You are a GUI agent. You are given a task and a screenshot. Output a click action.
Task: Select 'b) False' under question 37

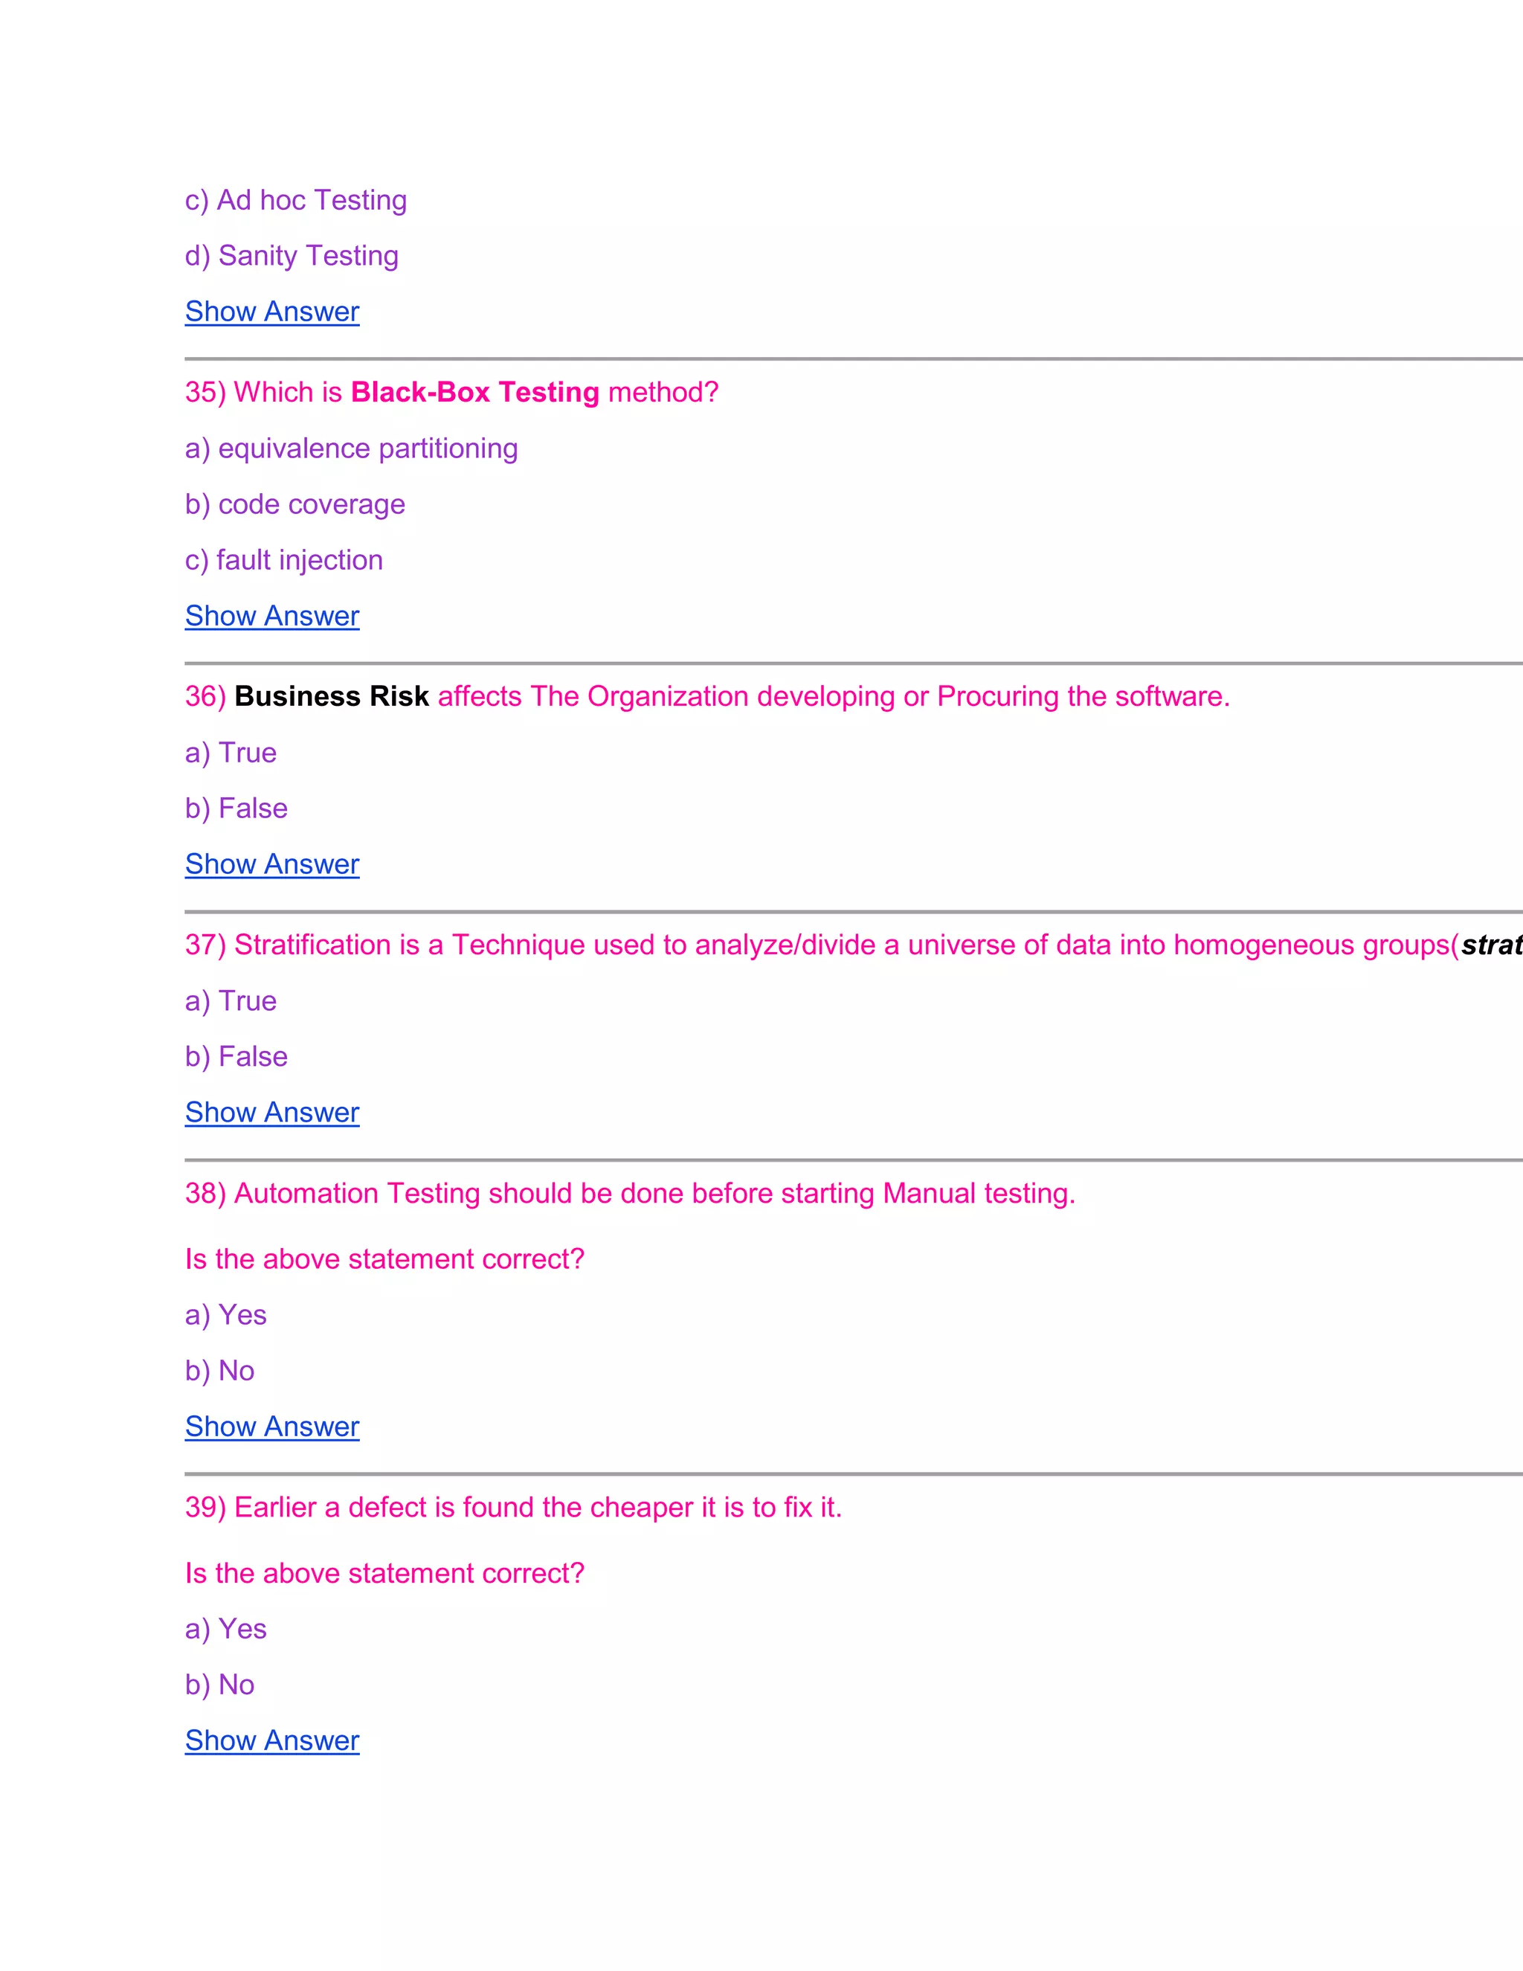(236, 1057)
